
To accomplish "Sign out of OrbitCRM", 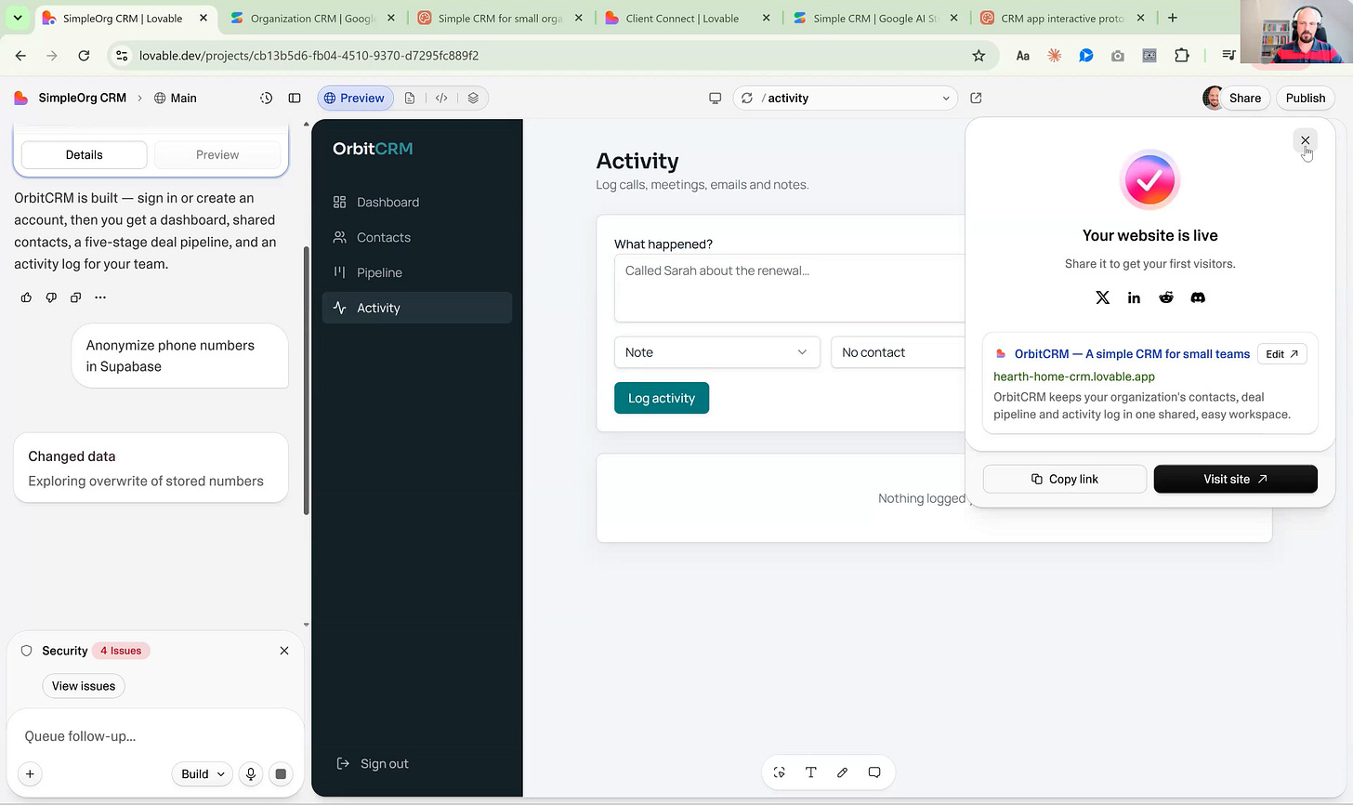I will pos(373,763).
